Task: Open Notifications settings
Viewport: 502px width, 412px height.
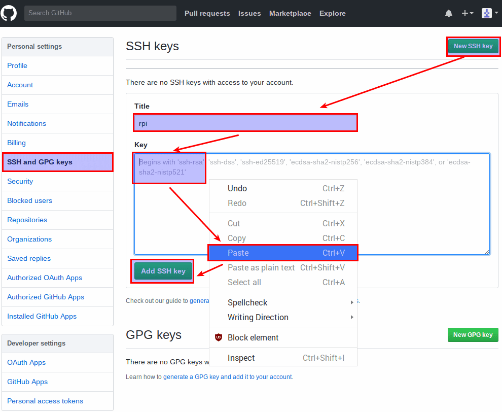Action: coord(58,123)
